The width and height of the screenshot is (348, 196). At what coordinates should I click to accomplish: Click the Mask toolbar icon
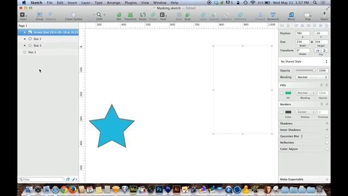click(179, 15)
